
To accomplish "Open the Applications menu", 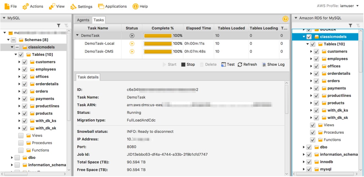I will coord(113,6).
